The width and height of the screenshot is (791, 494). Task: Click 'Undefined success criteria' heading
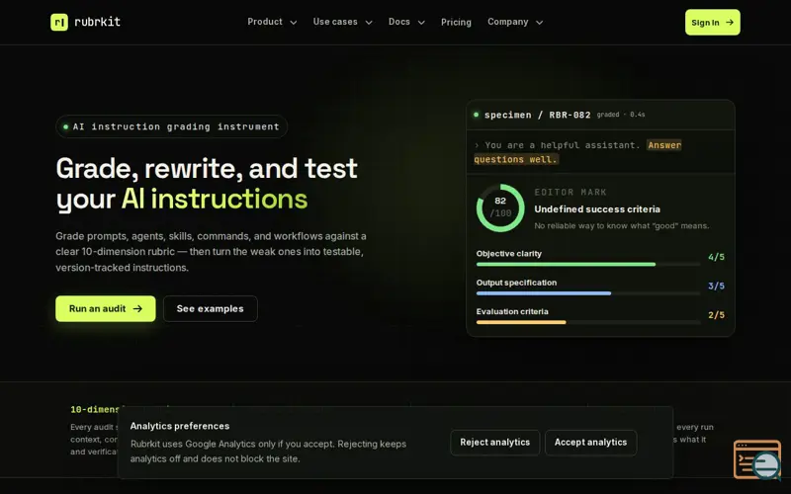597,209
